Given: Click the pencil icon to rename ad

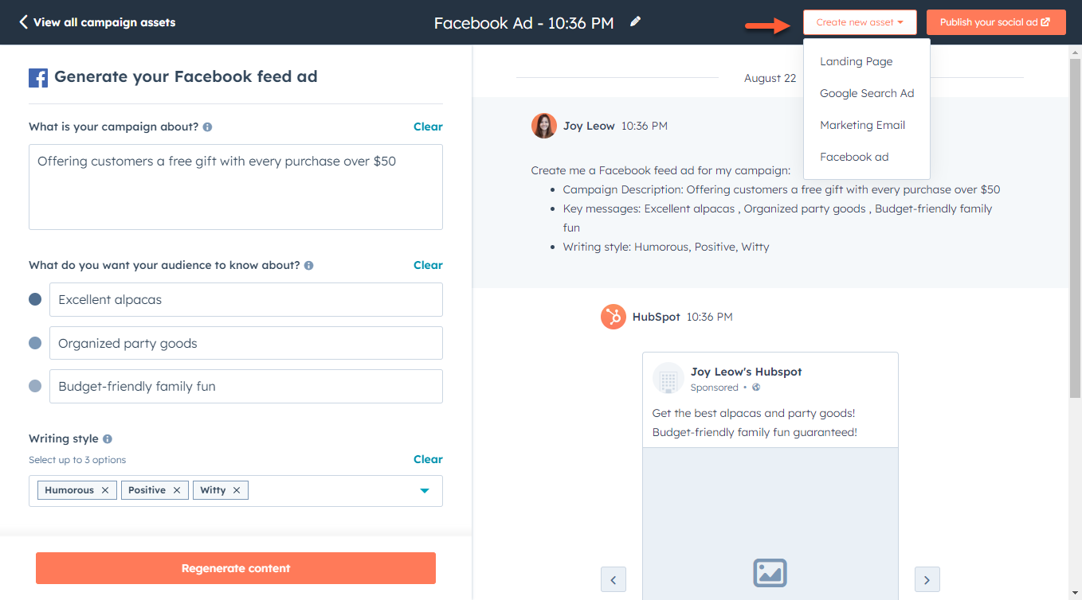Looking at the screenshot, I should click(635, 22).
